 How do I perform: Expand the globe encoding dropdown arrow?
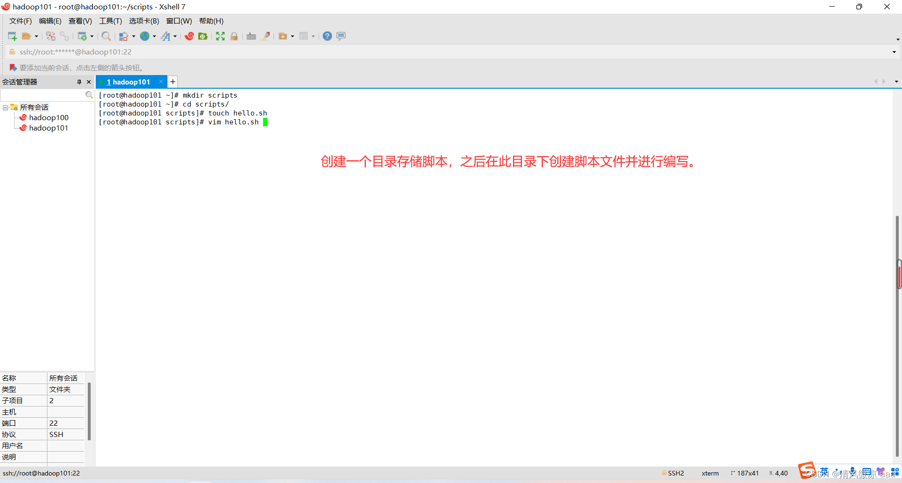(154, 36)
